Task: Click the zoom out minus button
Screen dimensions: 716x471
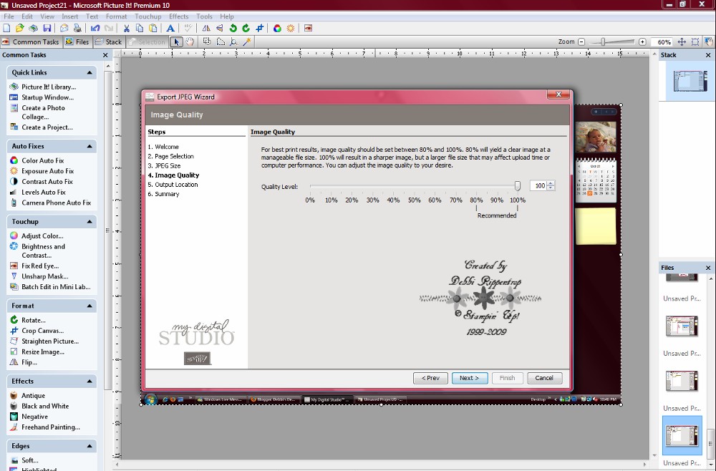Action: [x=581, y=42]
